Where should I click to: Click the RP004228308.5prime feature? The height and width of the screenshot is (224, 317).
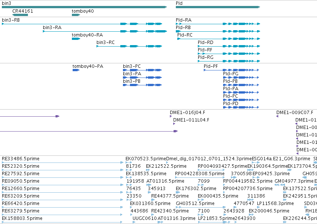[x=200, y=177]
